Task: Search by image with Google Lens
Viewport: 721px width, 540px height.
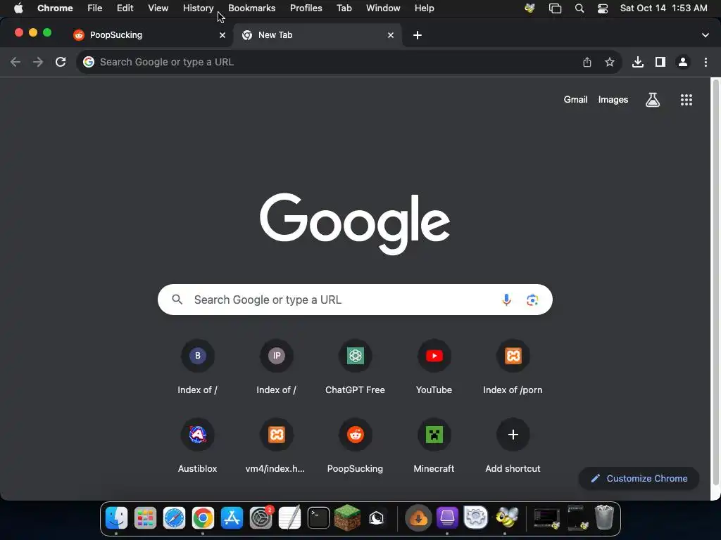Action: 532,300
